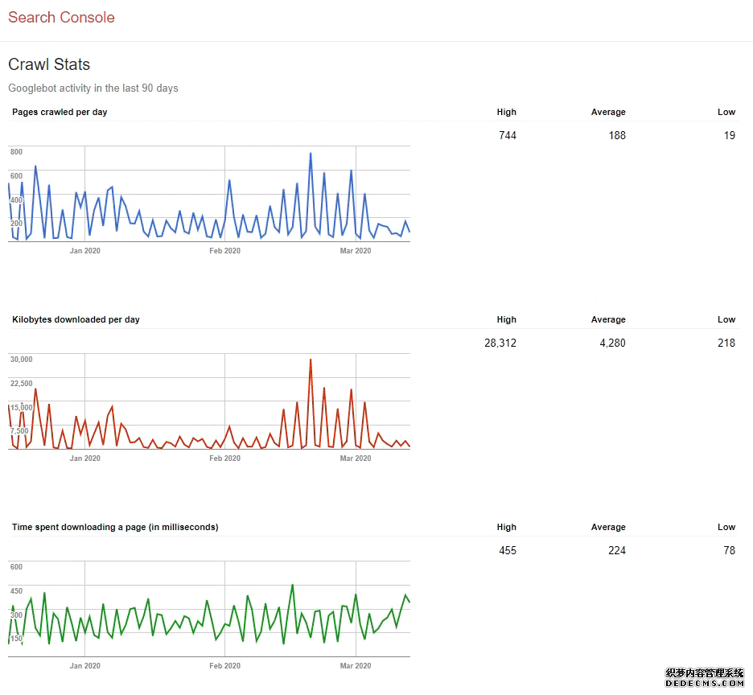Click the pages crawled High value 744
Screen dimensions: 753x695
507,135
